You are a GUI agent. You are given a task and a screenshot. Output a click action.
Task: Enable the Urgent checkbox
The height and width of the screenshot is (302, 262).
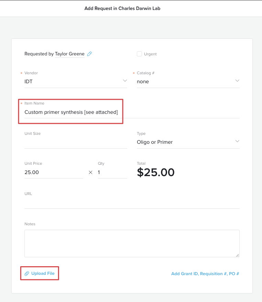[139, 54]
